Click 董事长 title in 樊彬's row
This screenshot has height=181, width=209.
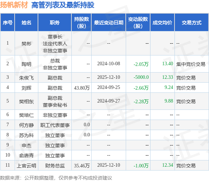pyautogui.click(x=55, y=37)
